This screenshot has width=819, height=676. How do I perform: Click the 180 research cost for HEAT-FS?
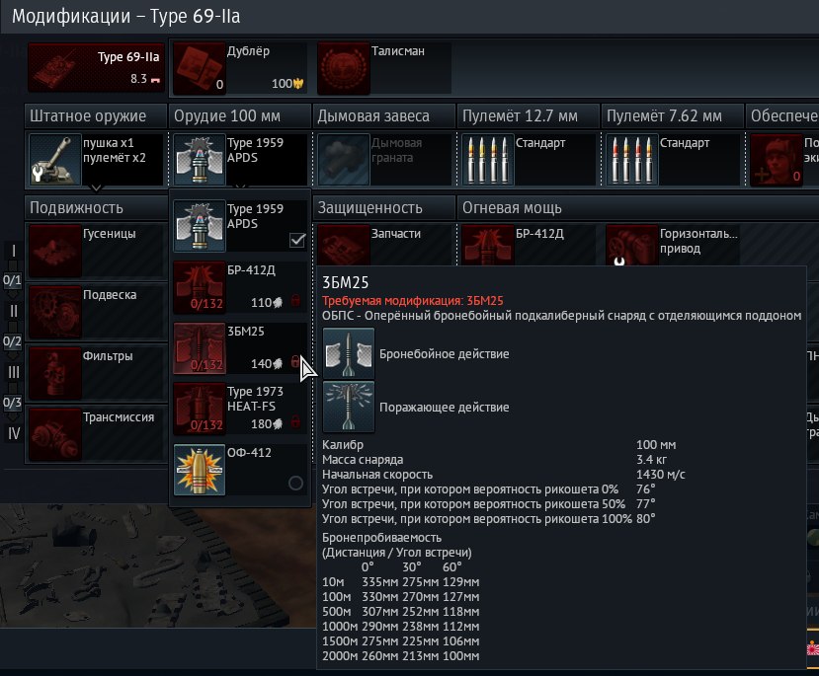tap(267, 423)
